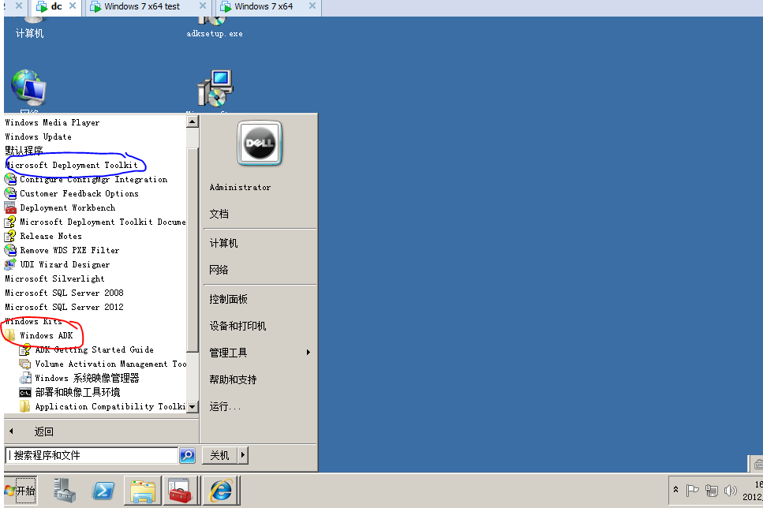Open Release Notes help icon
Screen dimensions: 763x508
tap(10, 236)
